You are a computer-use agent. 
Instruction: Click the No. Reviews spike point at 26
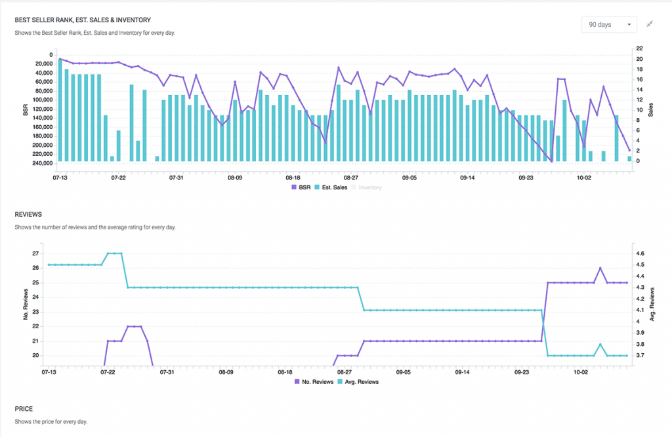coord(600,268)
